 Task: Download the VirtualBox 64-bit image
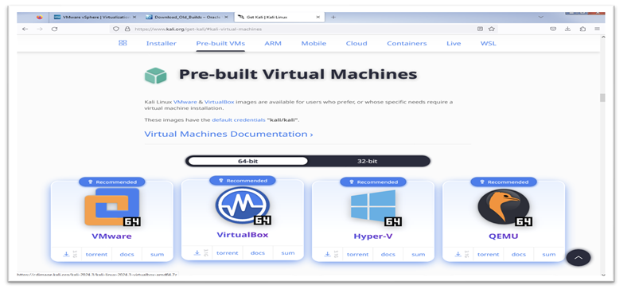click(197, 252)
